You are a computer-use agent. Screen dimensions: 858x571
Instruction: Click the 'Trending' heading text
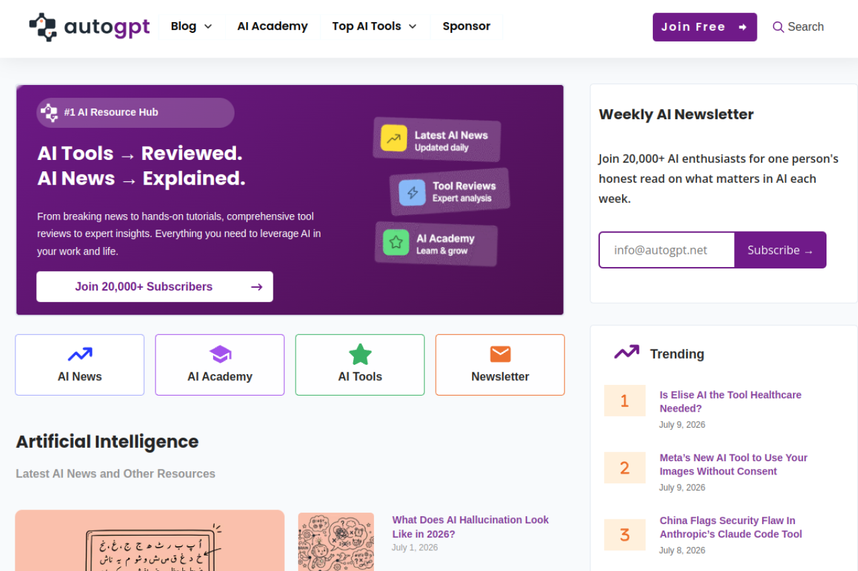coord(677,354)
